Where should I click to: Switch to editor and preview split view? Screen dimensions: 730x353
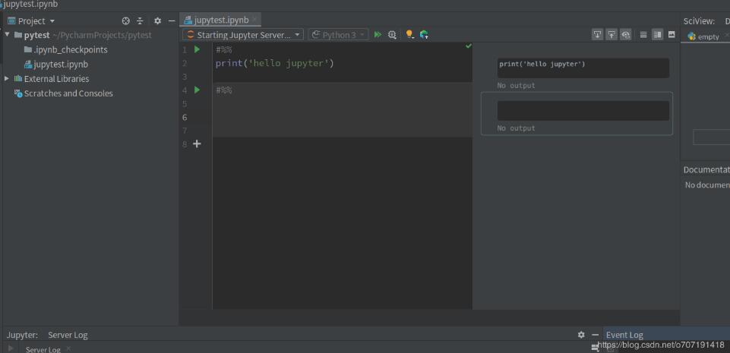[x=658, y=35]
